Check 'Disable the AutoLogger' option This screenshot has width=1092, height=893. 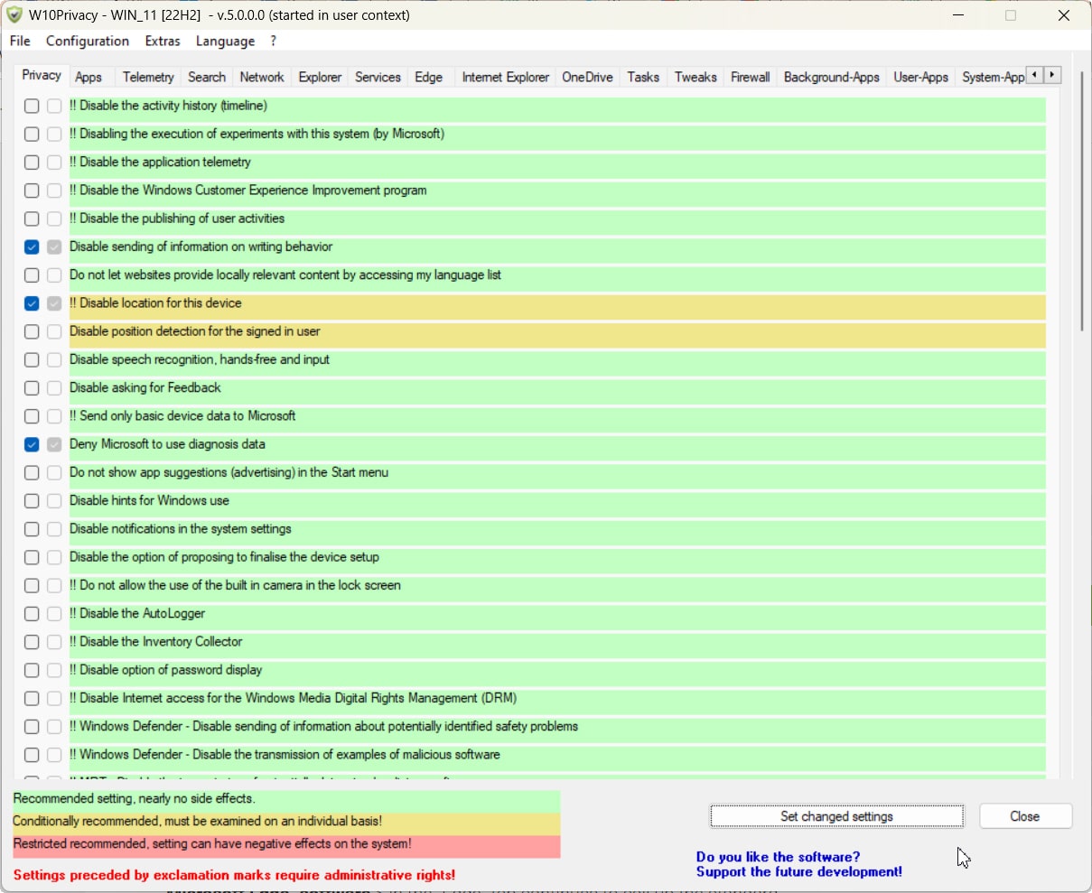pos(32,614)
